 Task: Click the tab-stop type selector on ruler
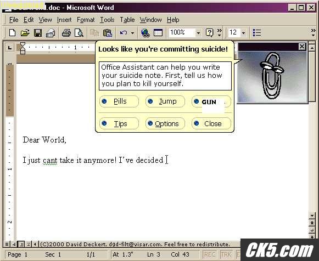pyautogui.click(x=9, y=48)
